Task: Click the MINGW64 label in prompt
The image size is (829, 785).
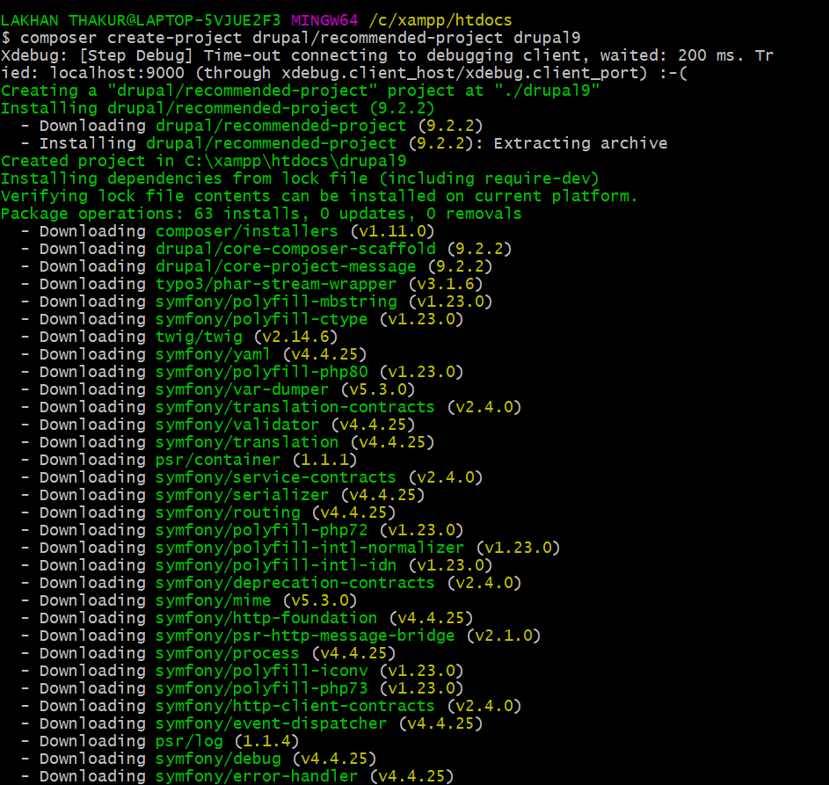Action: pos(324,20)
